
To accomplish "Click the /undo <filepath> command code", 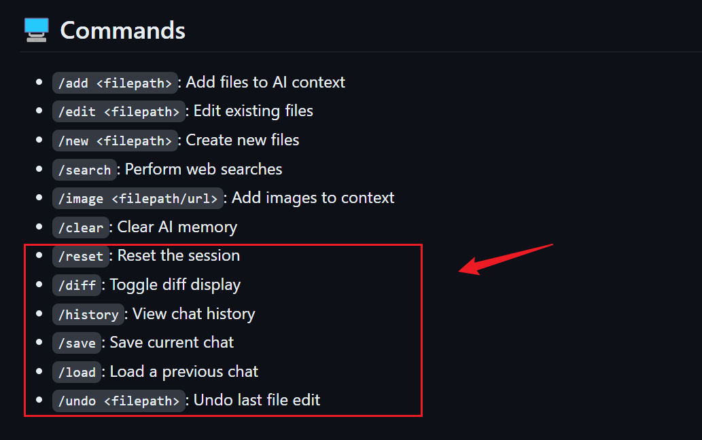I will click(x=119, y=401).
